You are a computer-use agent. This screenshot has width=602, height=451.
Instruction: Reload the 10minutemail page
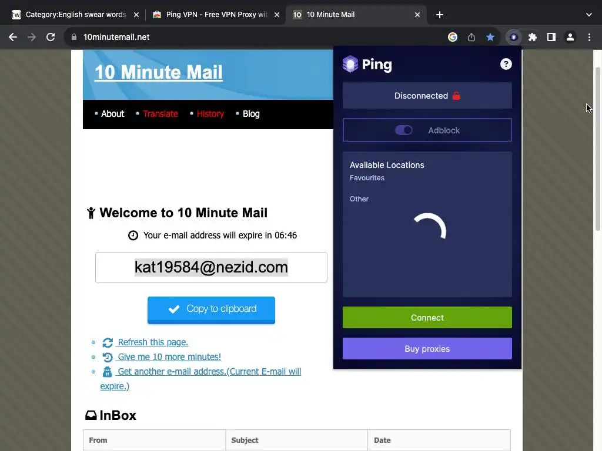pyautogui.click(x=51, y=37)
